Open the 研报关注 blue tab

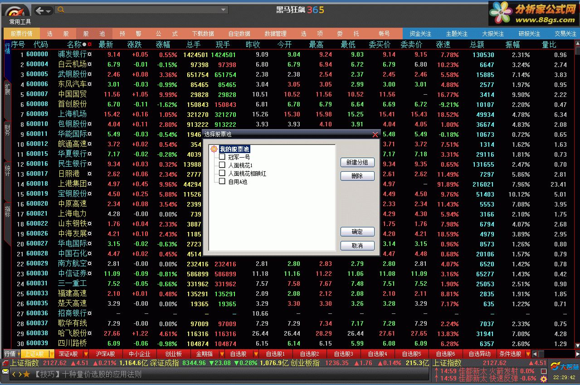pyautogui.click(x=529, y=34)
